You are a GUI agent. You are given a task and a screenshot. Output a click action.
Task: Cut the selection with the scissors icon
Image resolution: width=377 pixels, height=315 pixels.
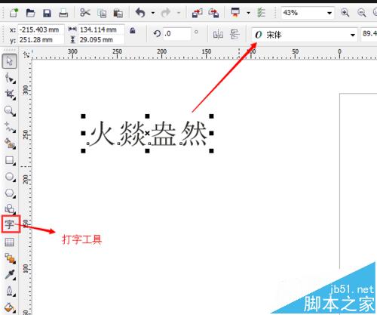pos(85,12)
